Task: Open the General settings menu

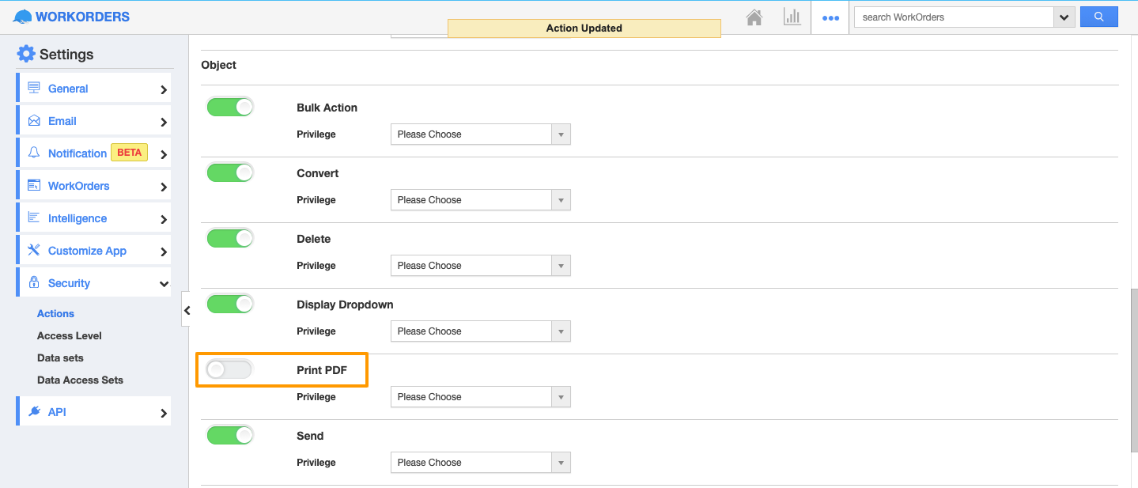Action: point(68,89)
